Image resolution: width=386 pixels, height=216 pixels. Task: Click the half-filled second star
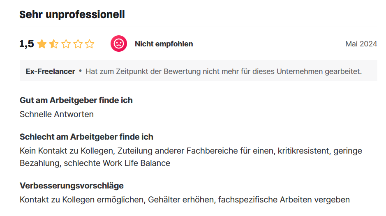tap(53, 44)
